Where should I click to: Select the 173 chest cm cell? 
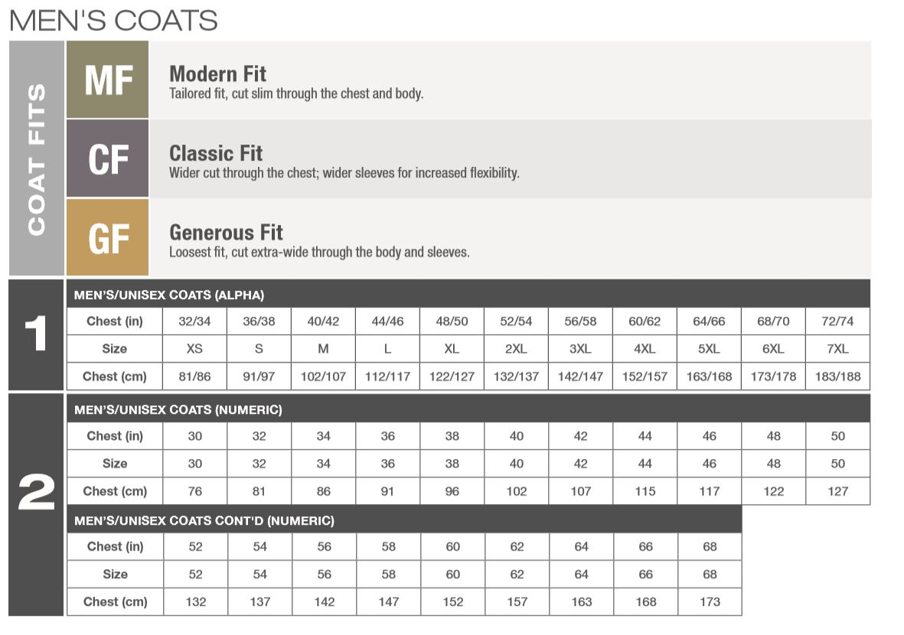pos(710,602)
